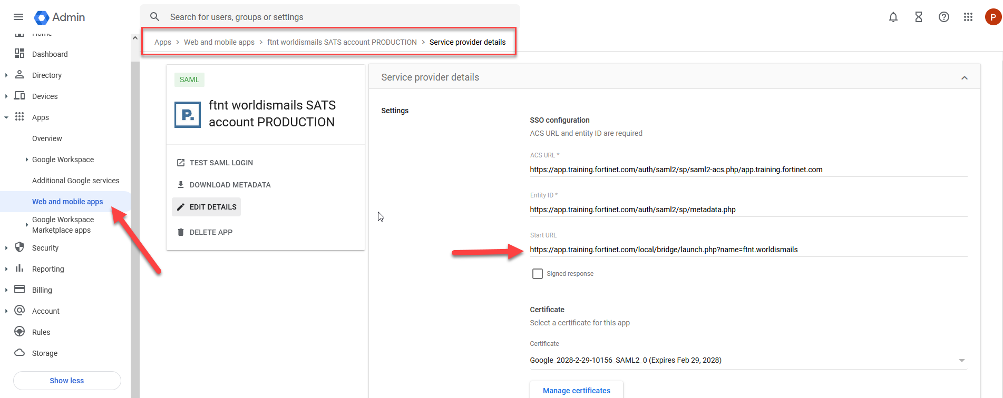Expand the Billing section arrow
The width and height of the screenshot is (1003, 398).
point(6,290)
